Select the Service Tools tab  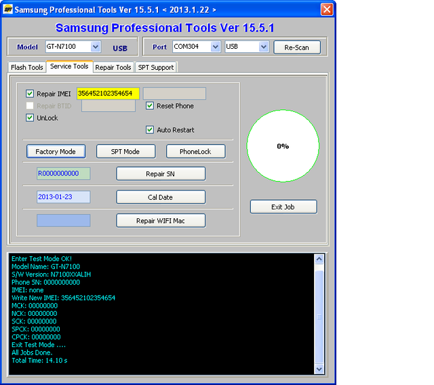[69, 66]
